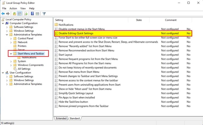The height and width of the screenshot is (125, 203).
Task: Click the Up one level folder icon
Action: [14, 13]
